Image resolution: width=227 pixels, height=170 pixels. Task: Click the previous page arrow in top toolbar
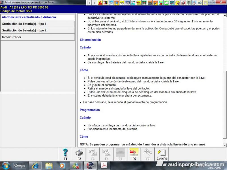94,3
